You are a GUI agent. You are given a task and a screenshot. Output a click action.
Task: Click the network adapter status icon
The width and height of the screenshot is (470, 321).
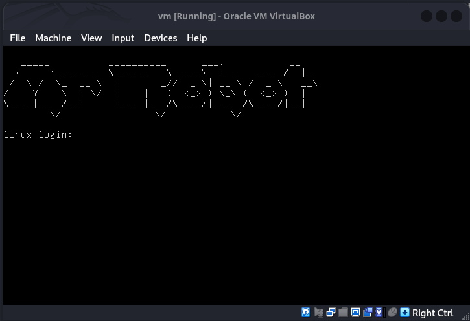point(331,313)
